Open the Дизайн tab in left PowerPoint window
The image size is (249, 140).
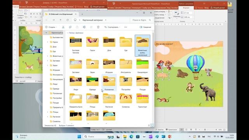pos(30,7)
